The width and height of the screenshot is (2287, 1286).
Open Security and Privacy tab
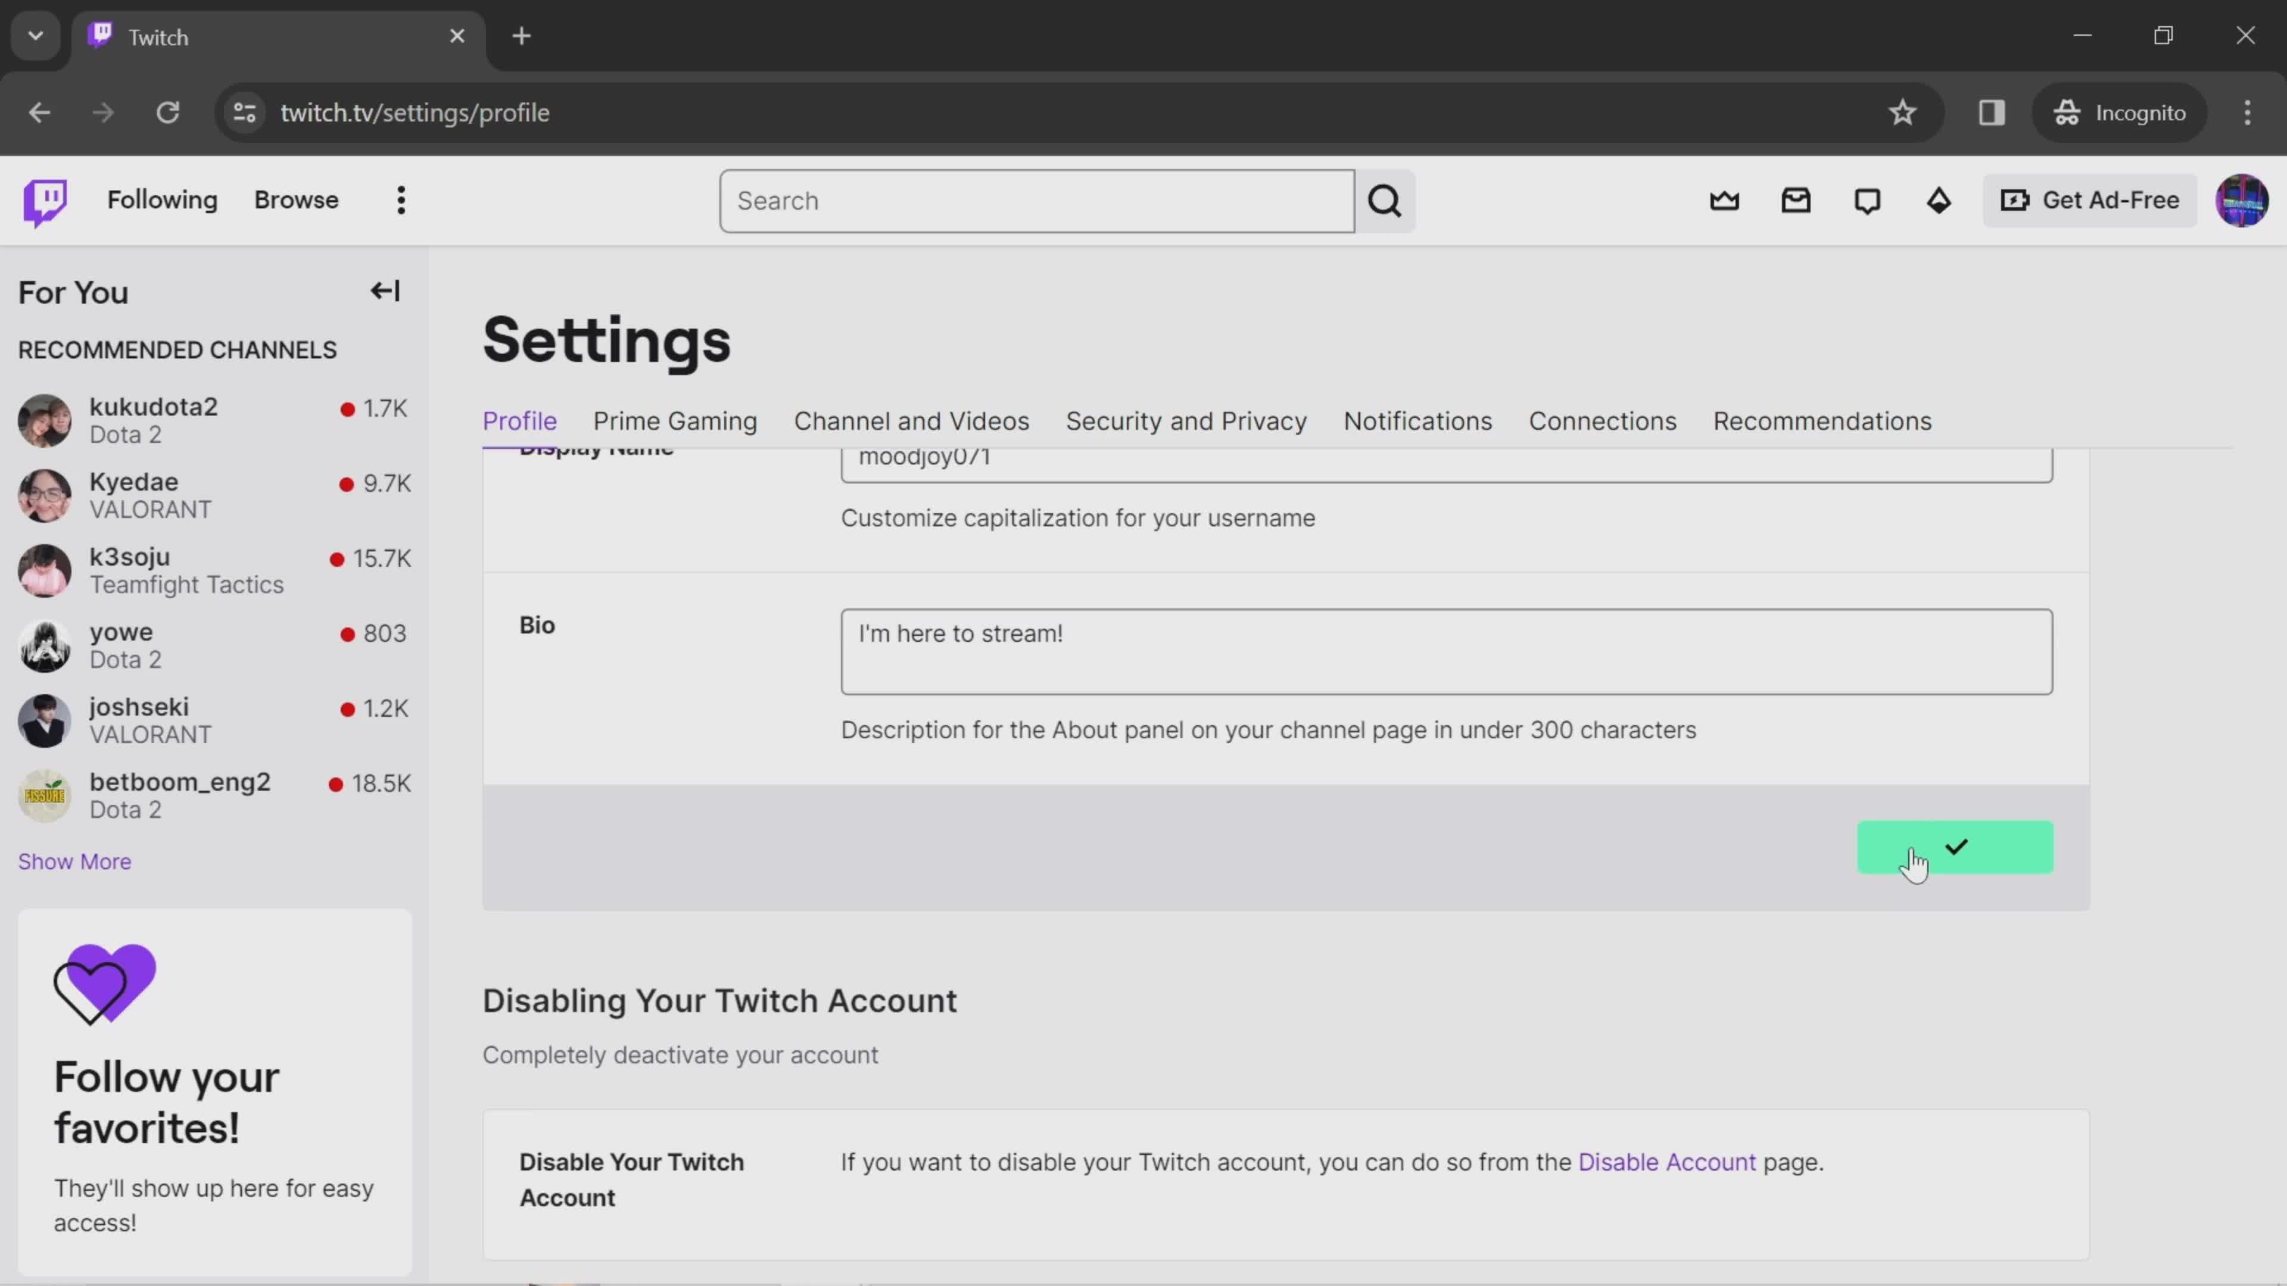click(1186, 422)
